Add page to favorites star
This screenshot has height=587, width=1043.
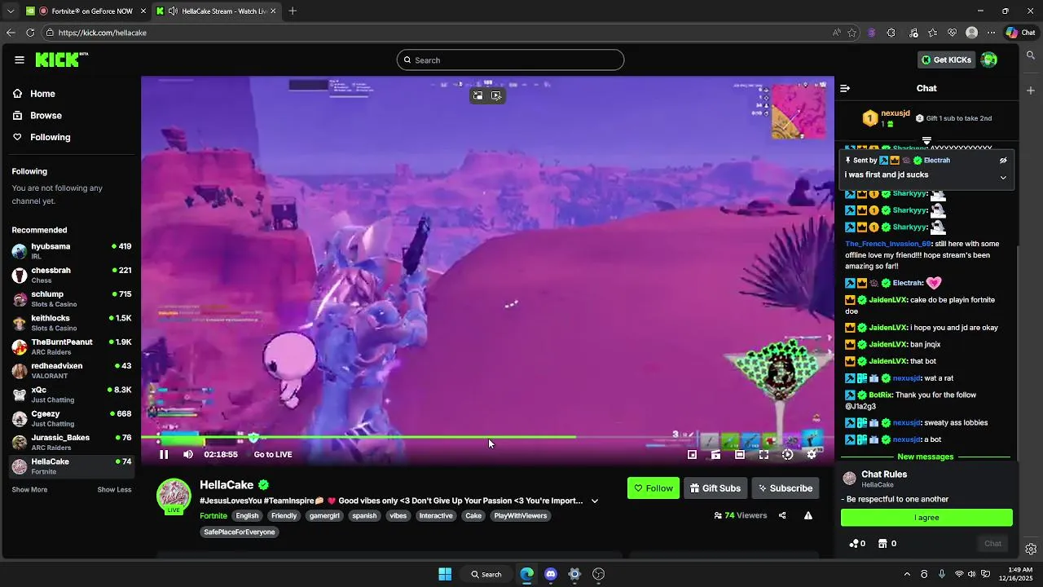[x=852, y=33]
